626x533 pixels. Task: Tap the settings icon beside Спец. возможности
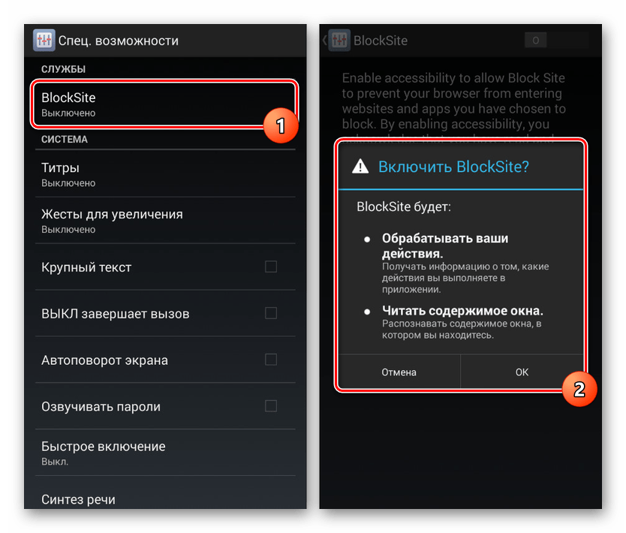coord(44,41)
